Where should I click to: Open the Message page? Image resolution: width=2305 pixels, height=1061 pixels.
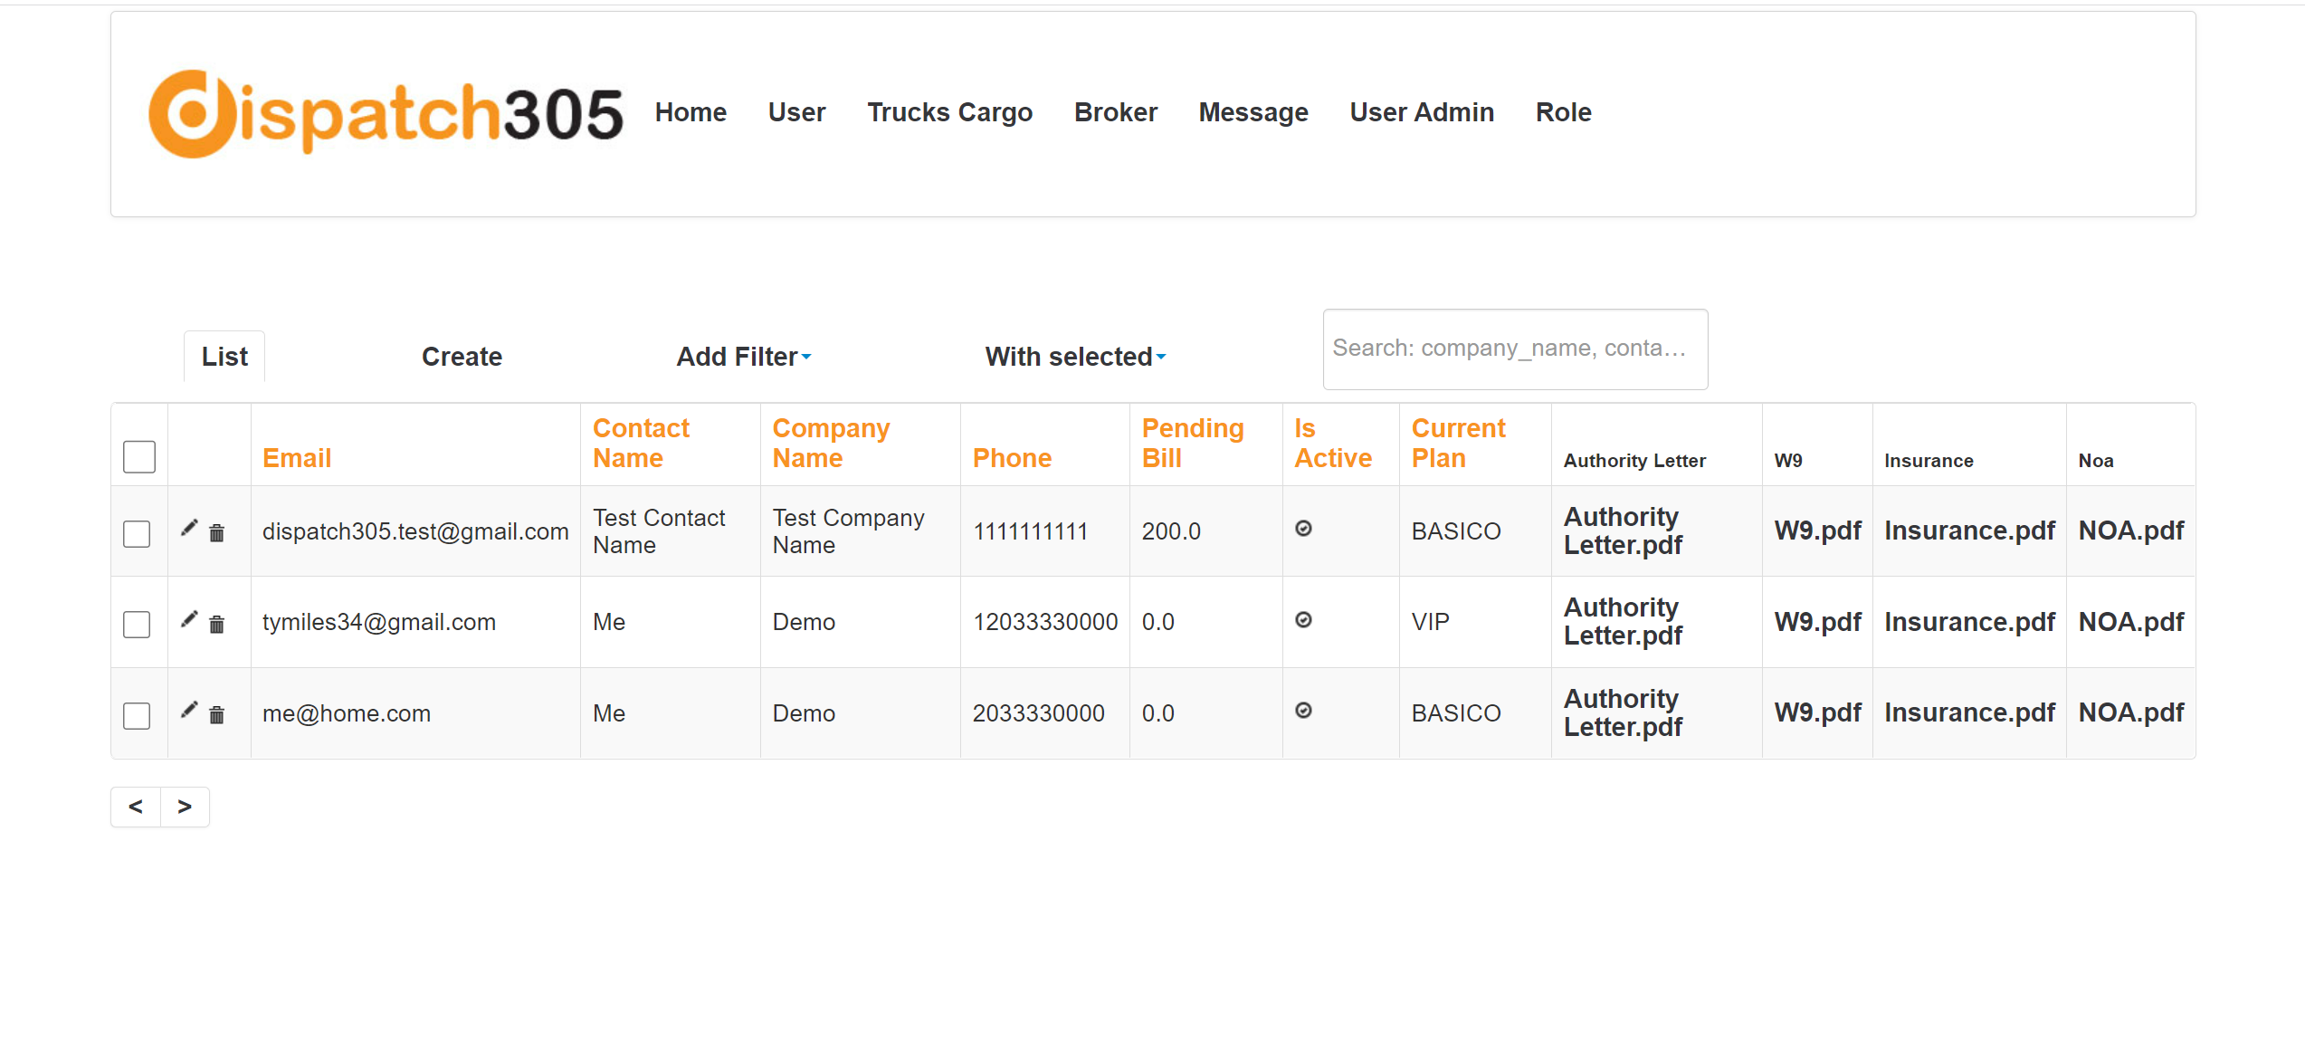pos(1253,112)
